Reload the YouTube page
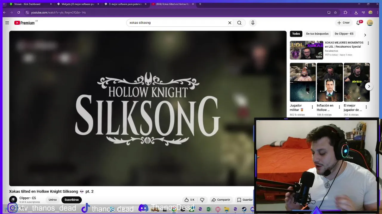 19,12
